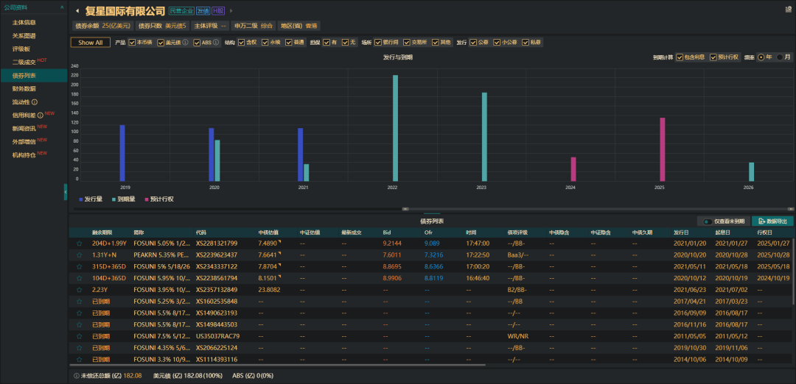Viewport: 796px width, 384px height.
Task: Open 财务数据 in the sidebar
Action: coord(24,89)
